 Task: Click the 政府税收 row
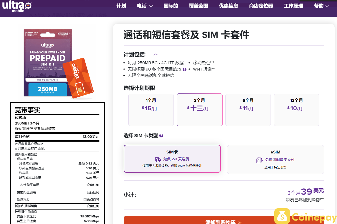(58, 200)
